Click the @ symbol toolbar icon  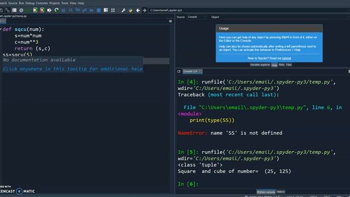(x=21, y=10)
